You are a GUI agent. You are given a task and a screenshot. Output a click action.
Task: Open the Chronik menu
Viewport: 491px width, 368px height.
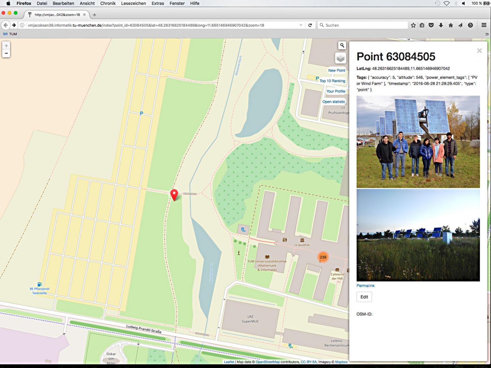click(108, 3)
